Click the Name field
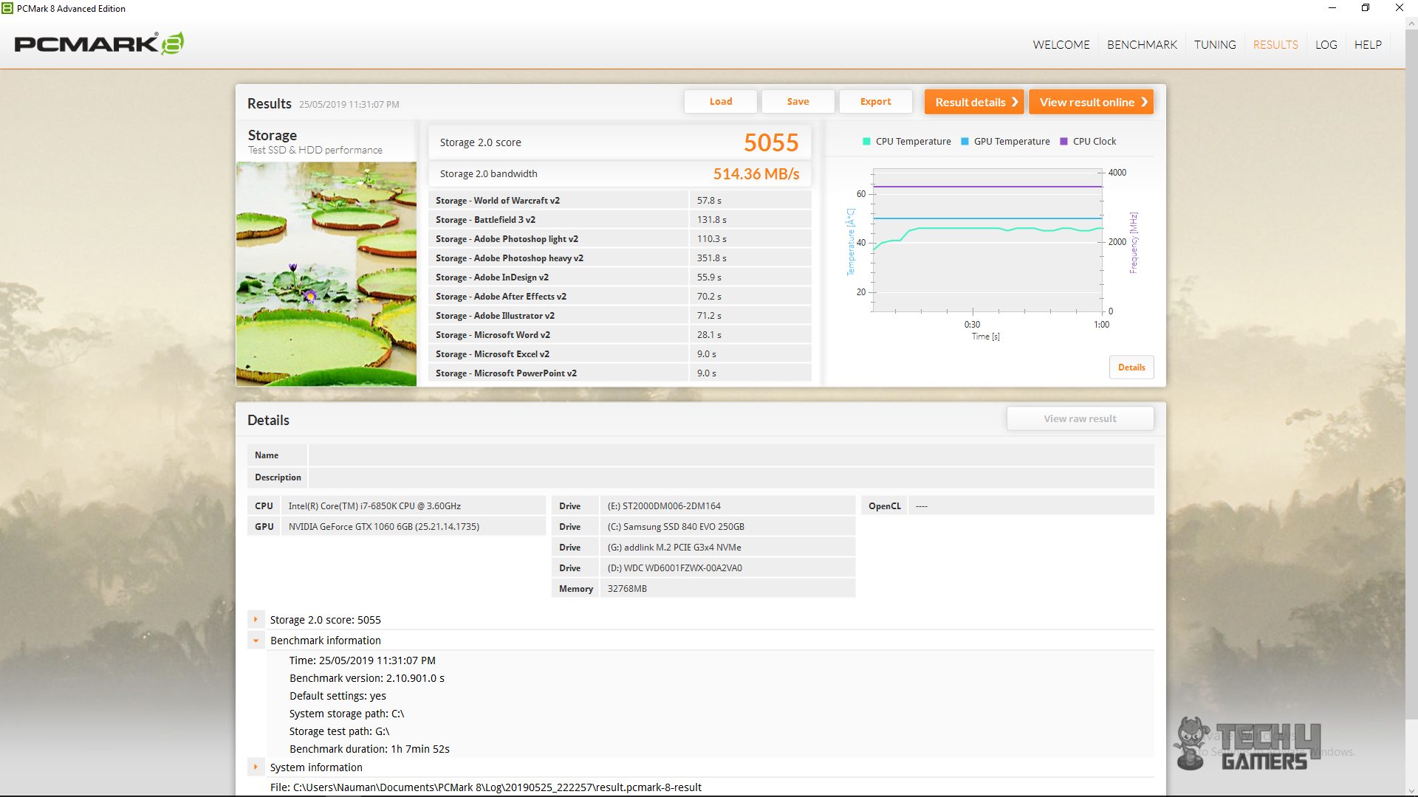 [731, 455]
